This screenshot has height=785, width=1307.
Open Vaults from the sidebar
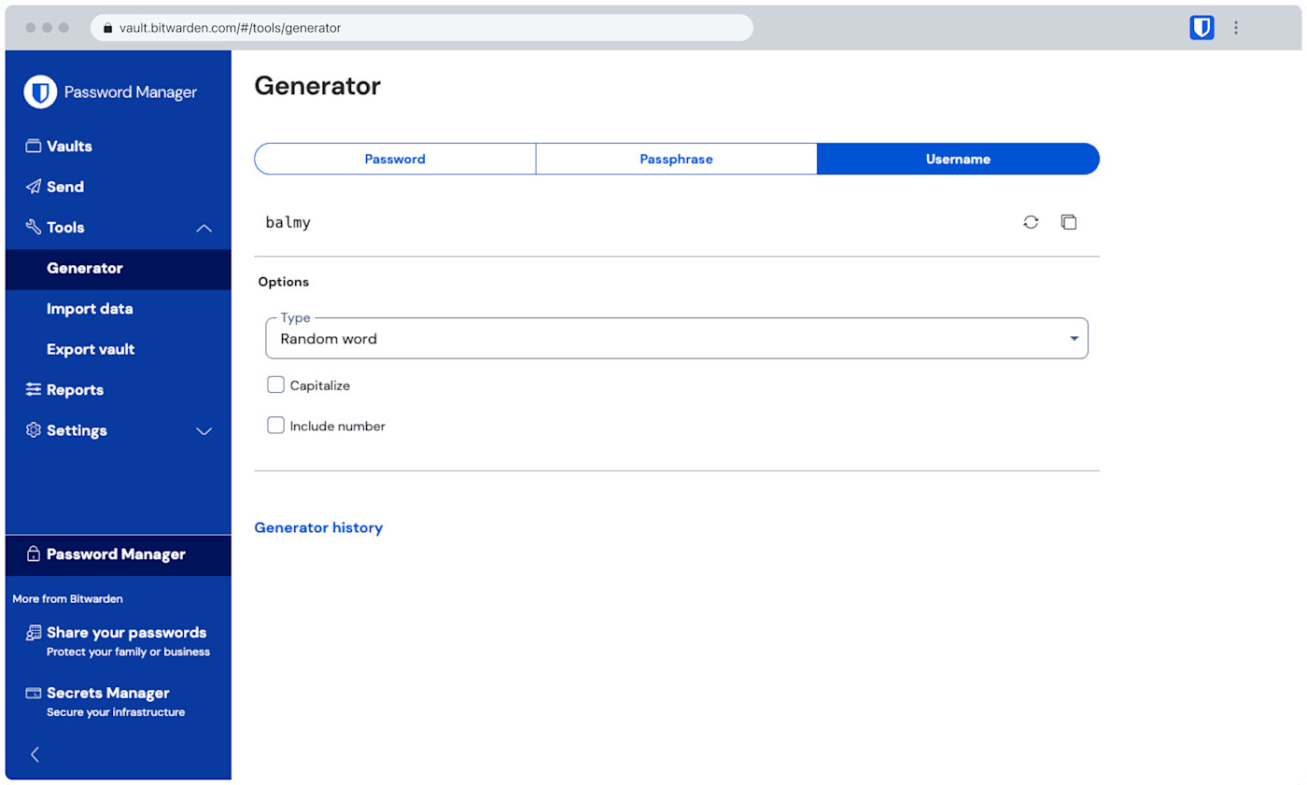(x=69, y=146)
